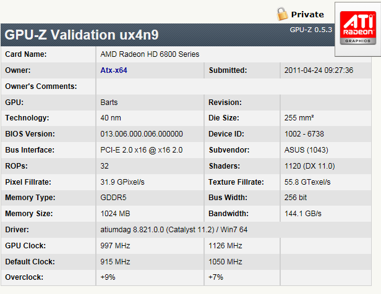This screenshot has height=294, width=381.
Task: Click the ATI Radeon Graphics logo
Action: 358,28
